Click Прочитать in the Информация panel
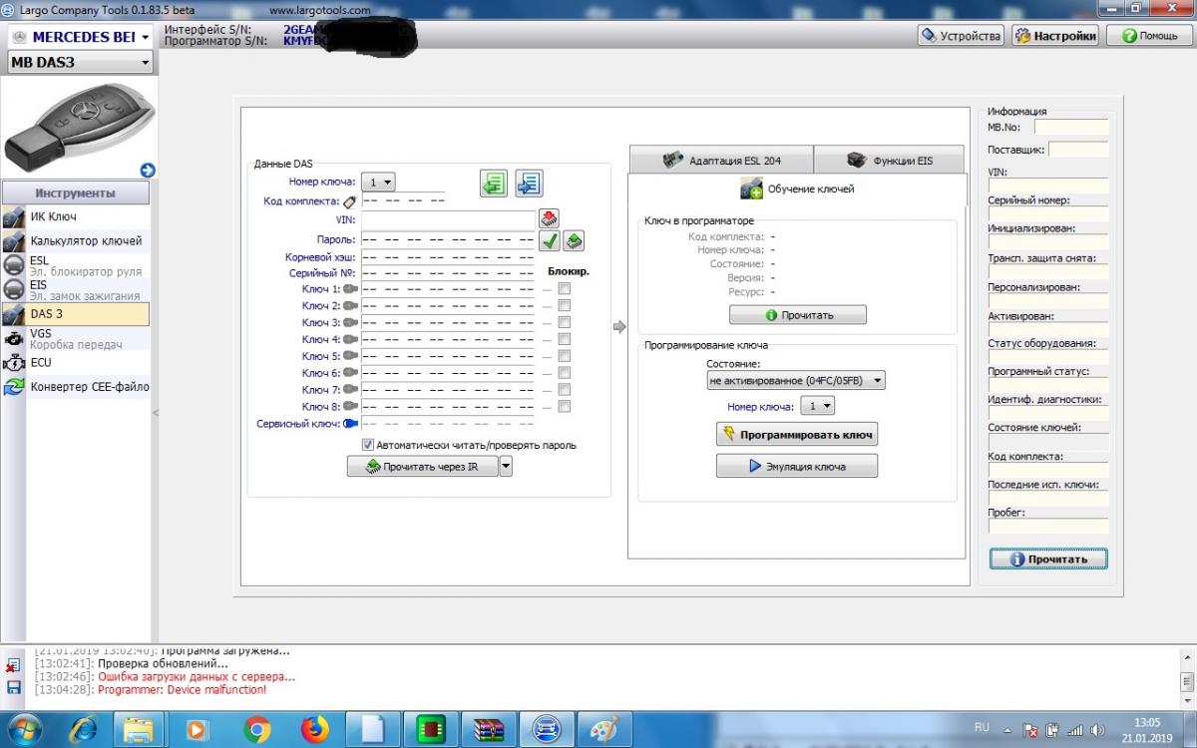 [x=1048, y=559]
